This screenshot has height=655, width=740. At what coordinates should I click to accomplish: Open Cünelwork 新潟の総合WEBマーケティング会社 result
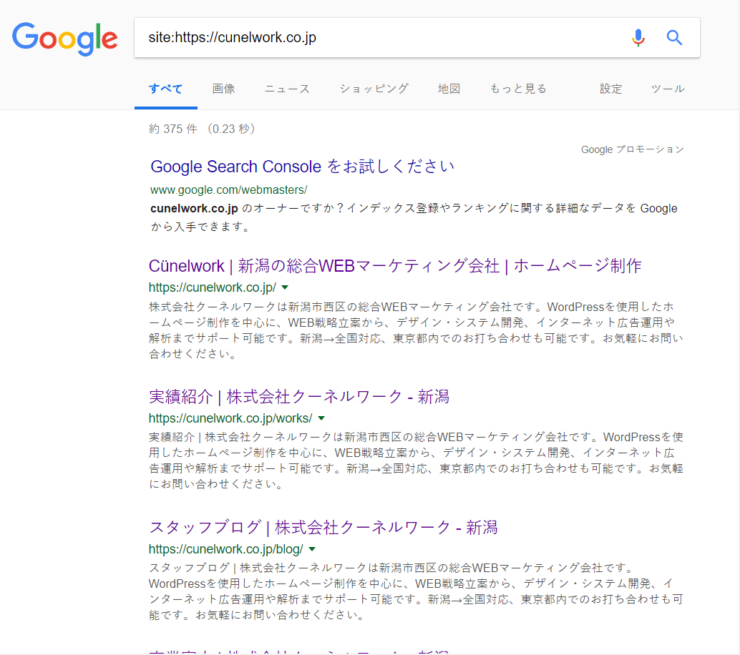pos(395,266)
